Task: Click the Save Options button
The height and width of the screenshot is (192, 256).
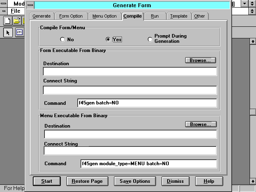Action: 135,181
